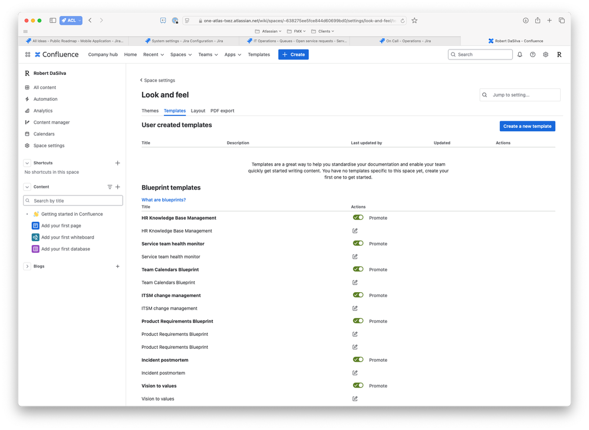The height and width of the screenshot is (430, 589).
Task: Expand the Blogs section
Action: point(27,266)
